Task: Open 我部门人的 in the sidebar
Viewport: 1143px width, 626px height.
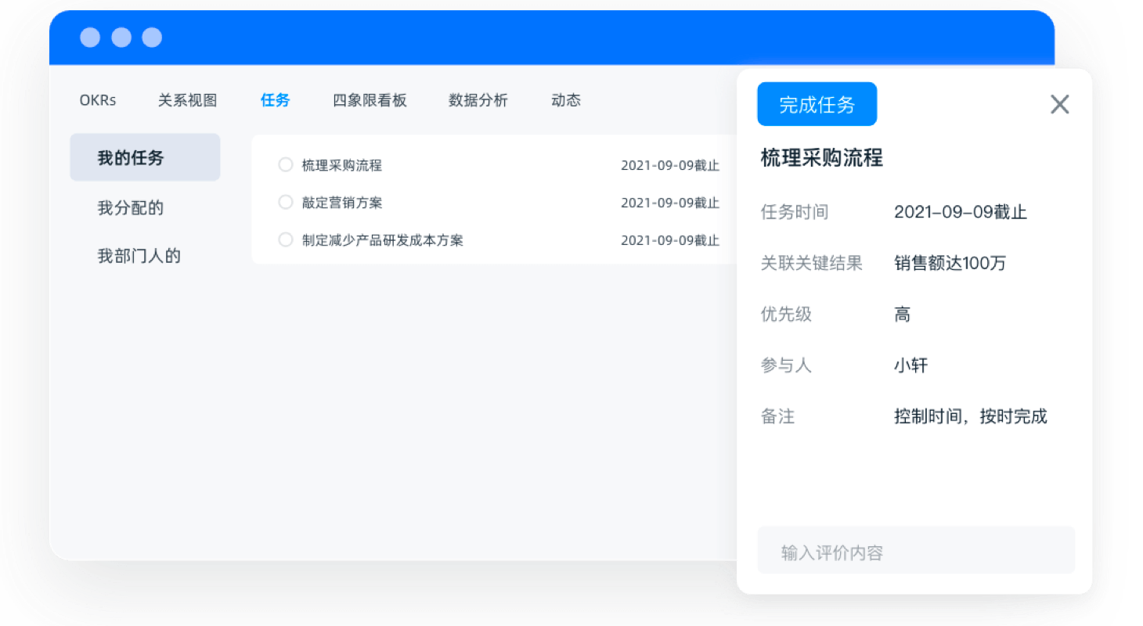Action: coord(139,257)
